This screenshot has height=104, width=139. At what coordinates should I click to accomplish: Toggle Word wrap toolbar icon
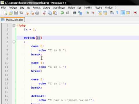[112, 13]
